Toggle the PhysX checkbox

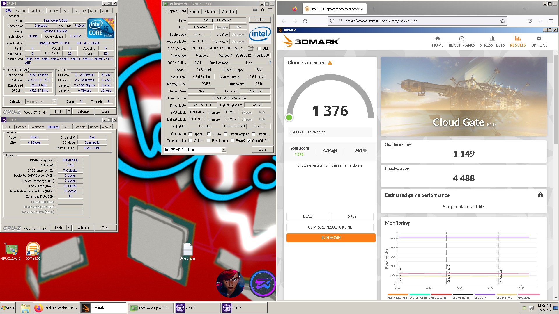232,141
